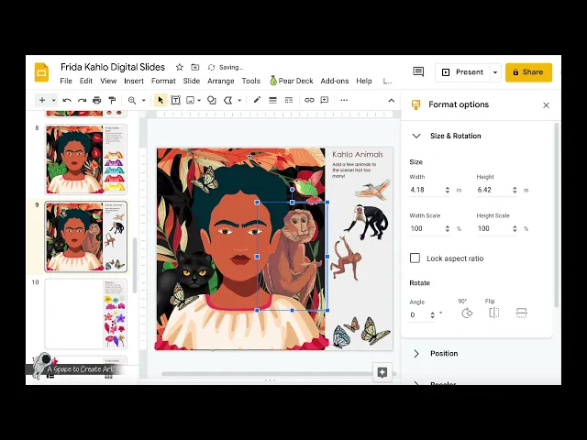Open the Slide menu
This screenshot has height=440, width=587.
pyautogui.click(x=192, y=81)
